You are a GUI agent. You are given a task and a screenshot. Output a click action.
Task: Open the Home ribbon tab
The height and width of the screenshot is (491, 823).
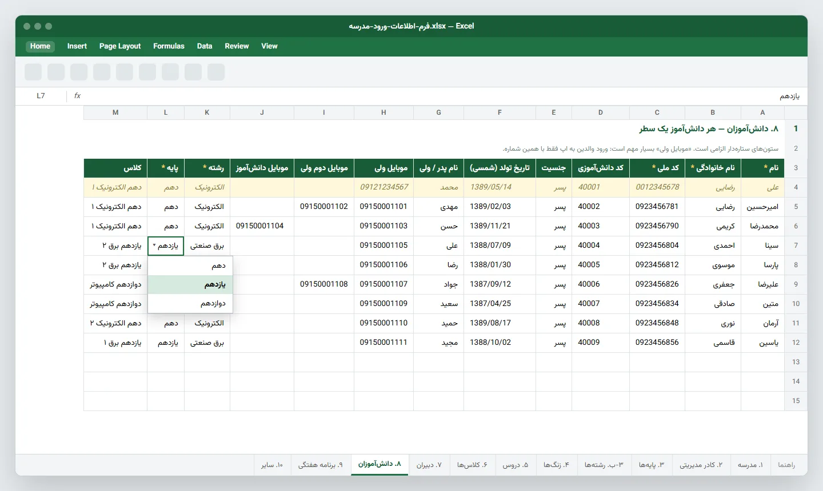(40, 46)
